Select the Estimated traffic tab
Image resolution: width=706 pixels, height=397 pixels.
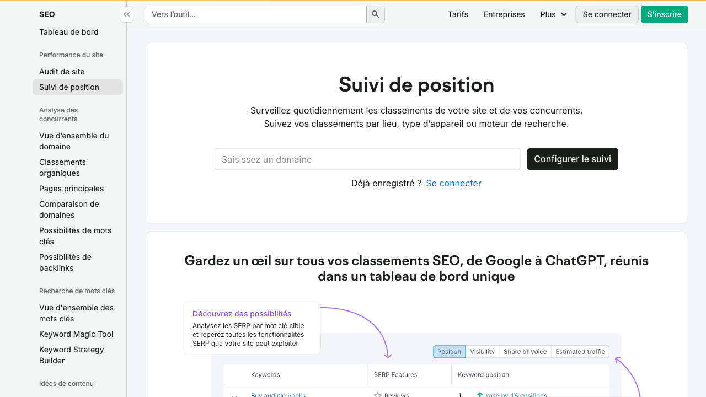580,352
